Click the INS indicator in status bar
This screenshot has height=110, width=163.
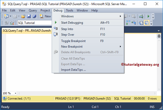[152, 107]
